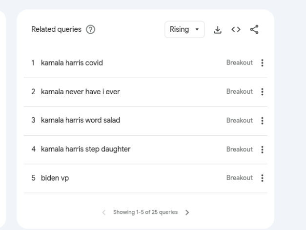Image resolution: width=306 pixels, height=230 pixels.
Task: Share the Related queries card
Action: click(254, 29)
